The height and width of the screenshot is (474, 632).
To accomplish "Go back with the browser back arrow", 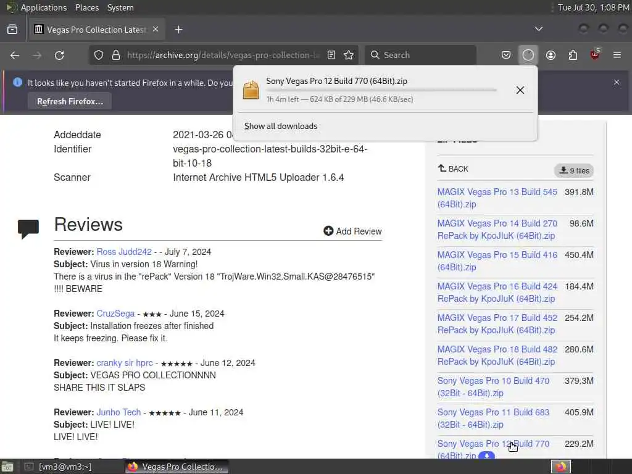I will tap(15, 55).
